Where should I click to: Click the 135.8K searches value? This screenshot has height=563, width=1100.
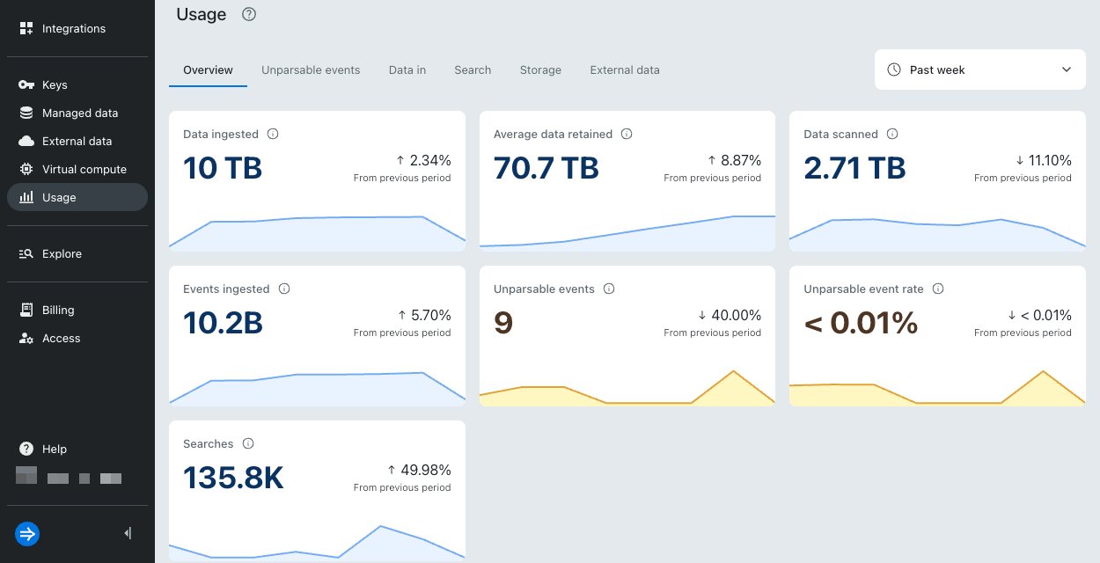pyautogui.click(x=233, y=477)
